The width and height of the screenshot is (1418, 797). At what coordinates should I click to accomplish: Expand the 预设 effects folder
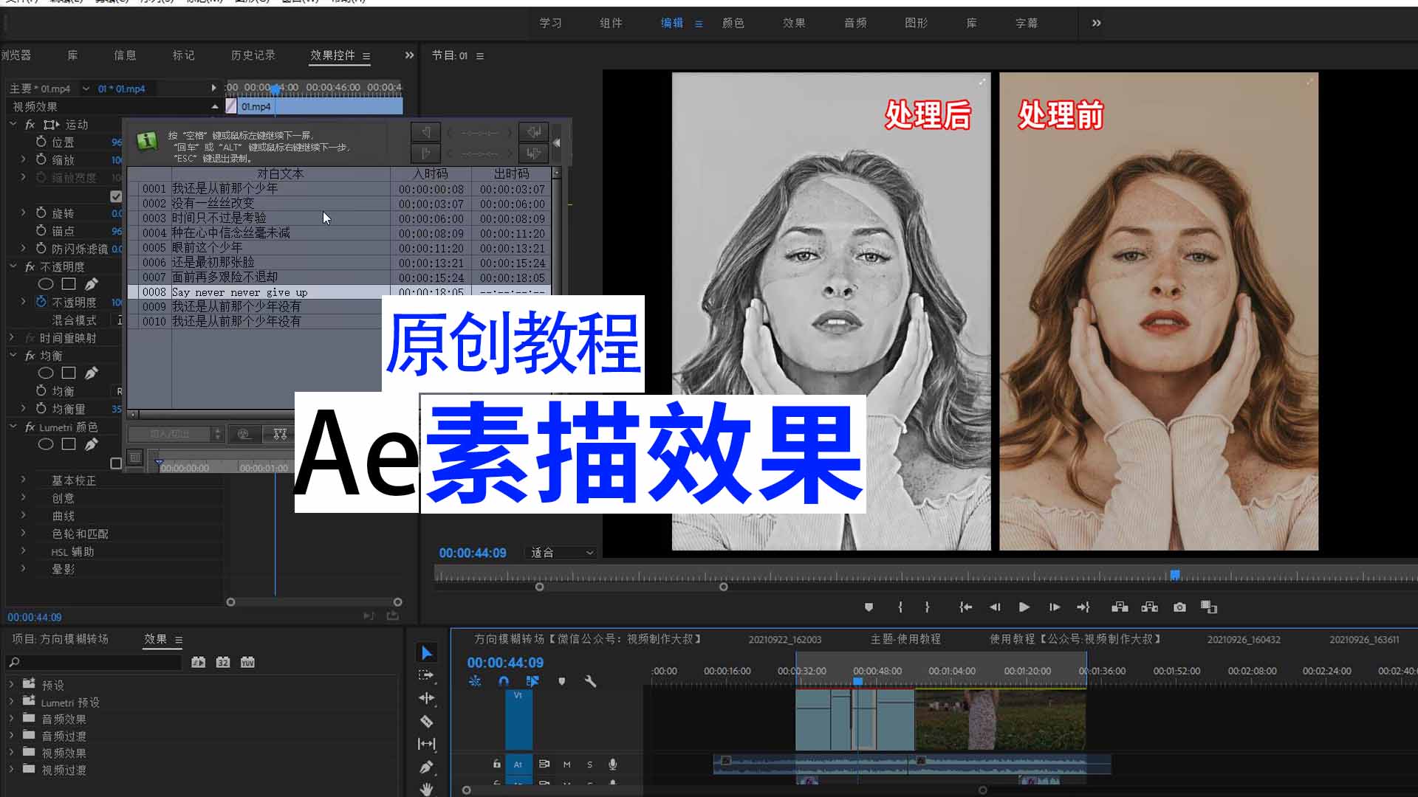coord(11,684)
